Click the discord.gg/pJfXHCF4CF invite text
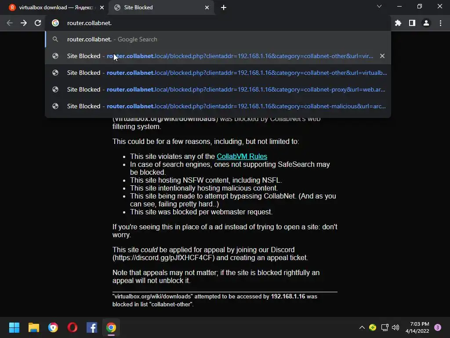 163,257
